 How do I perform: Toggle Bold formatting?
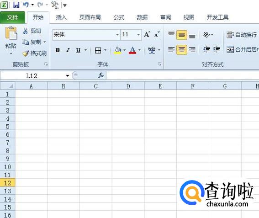58,50
